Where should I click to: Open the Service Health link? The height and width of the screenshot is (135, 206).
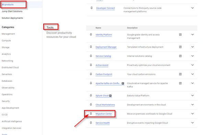pos(103,123)
